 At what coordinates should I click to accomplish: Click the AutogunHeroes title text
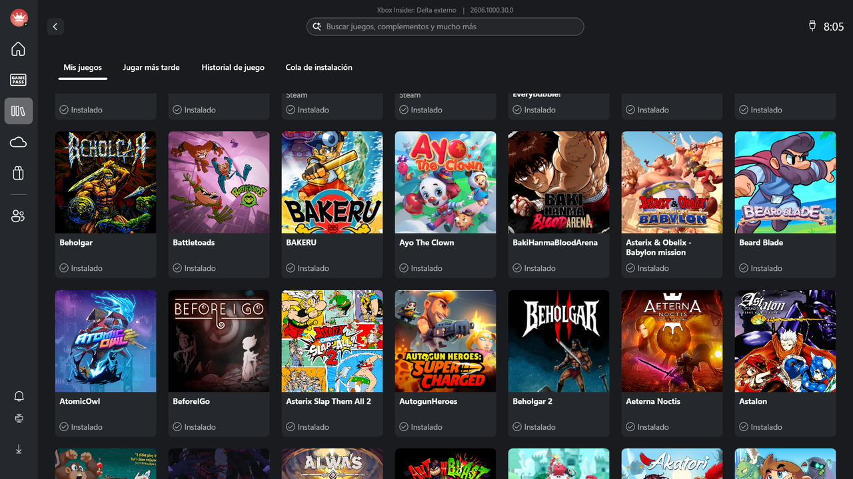[428, 402]
